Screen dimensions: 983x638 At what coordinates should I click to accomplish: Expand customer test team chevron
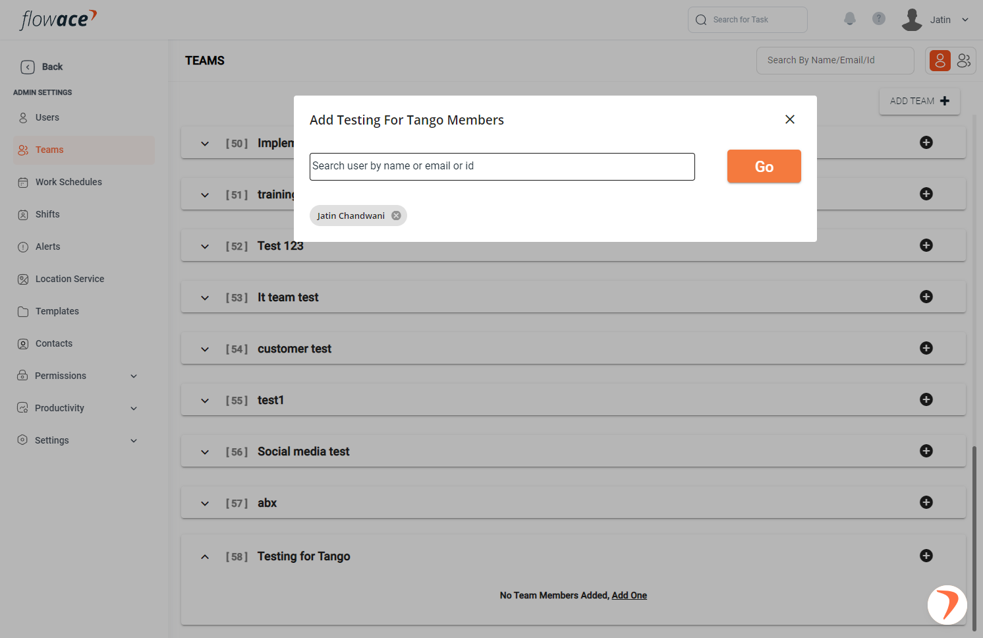[205, 349]
